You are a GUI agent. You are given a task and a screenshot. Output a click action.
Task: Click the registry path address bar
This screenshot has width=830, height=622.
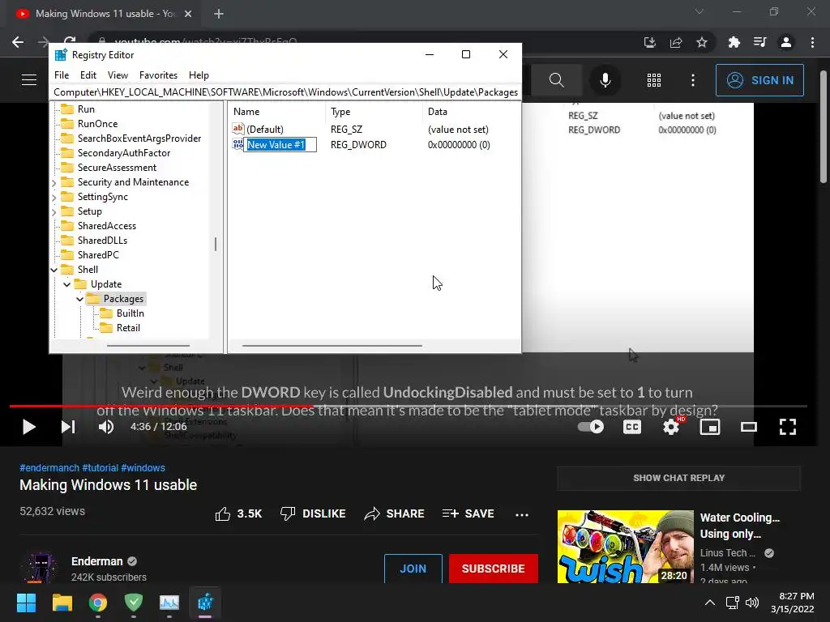pos(285,92)
